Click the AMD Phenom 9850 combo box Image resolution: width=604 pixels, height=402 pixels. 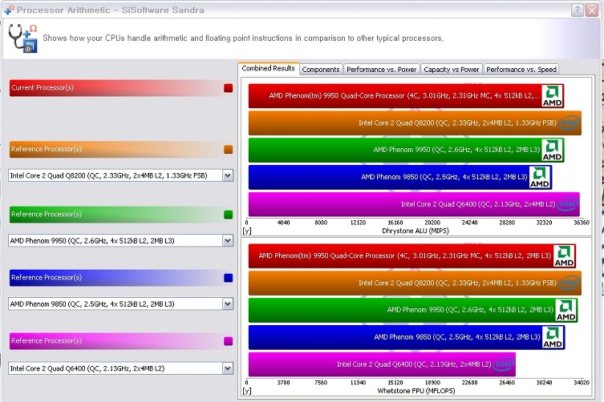click(120, 304)
